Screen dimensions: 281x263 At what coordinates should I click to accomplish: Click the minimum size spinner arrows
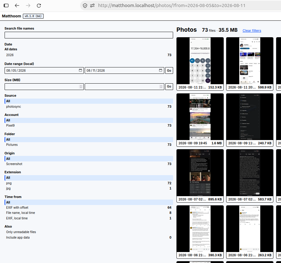pos(81,87)
